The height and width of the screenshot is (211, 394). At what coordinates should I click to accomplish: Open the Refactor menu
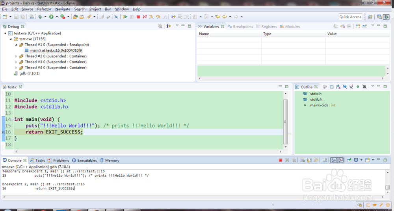(44, 9)
